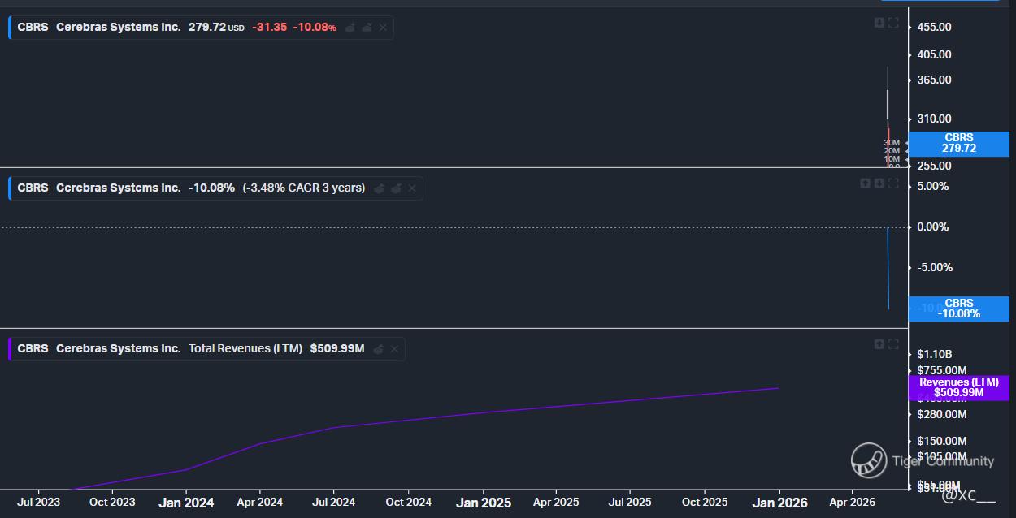1016x518 pixels.
Task: Click Jan 2024 on the time axis
Action: pyautogui.click(x=186, y=503)
